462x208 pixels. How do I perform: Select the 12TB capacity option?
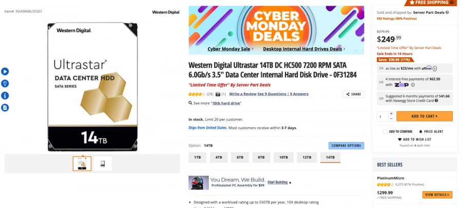(x=307, y=157)
